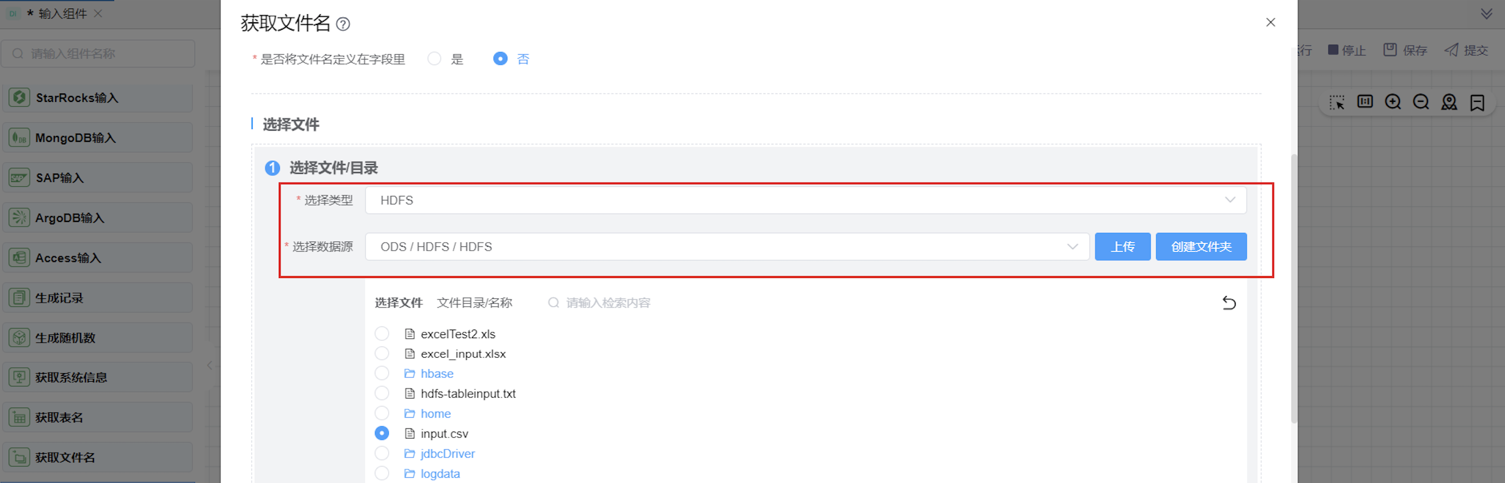
Task: Click the area selection cursor tool icon
Action: click(x=1337, y=102)
